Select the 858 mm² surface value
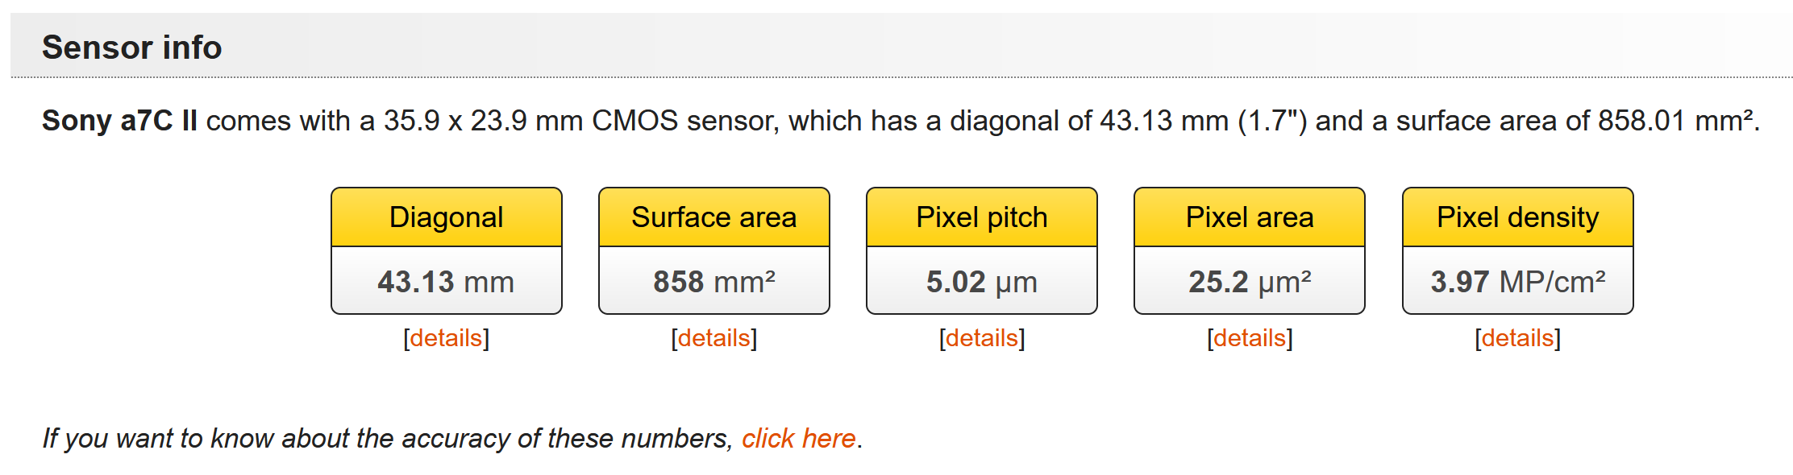This screenshot has width=1793, height=475. (713, 282)
